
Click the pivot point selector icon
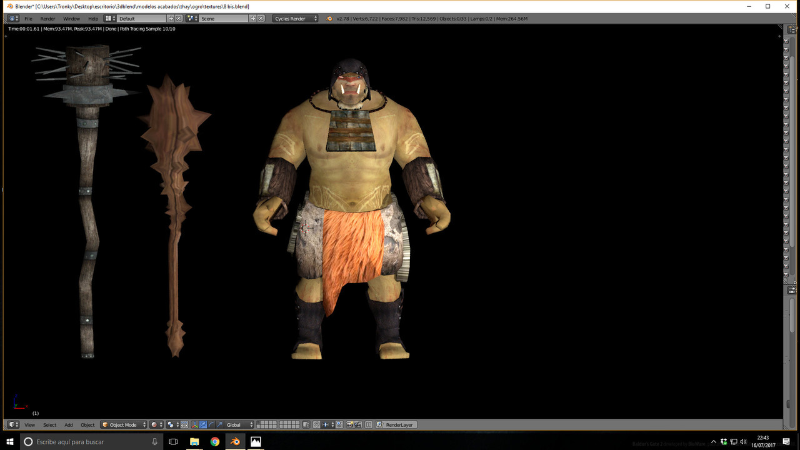click(171, 425)
